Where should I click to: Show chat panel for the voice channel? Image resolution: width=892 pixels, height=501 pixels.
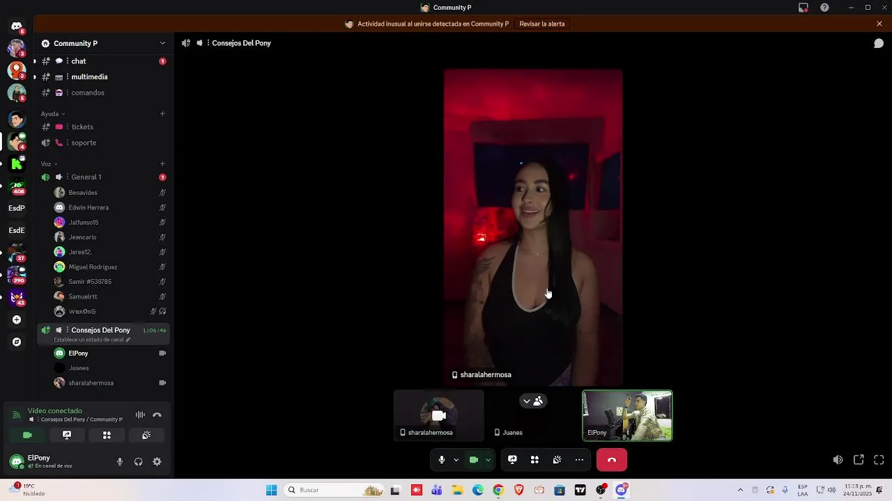pos(879,43)
